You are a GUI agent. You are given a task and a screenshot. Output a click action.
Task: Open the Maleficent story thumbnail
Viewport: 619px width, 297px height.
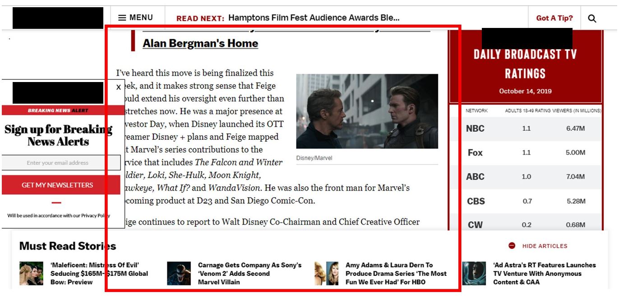tap(31, 273)
